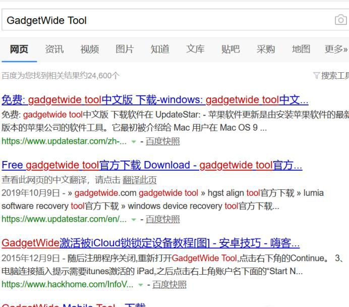This screenshot has width=349, height=307.
Task: Open the hackhome.com/InfoV URL link
Action: (x=68, y=284)
